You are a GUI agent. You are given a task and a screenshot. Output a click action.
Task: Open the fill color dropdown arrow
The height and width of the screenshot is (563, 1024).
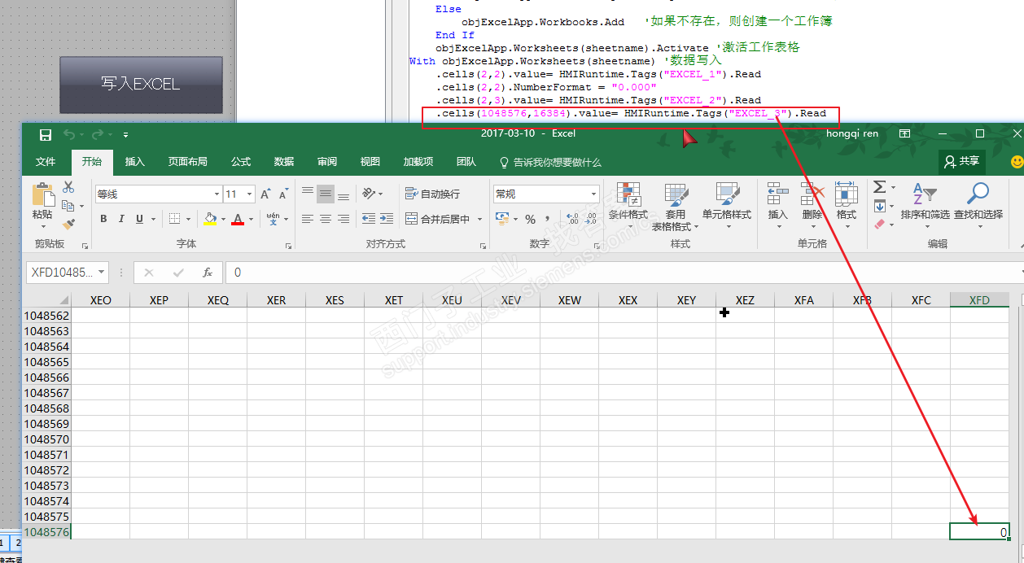click(223, 219)
